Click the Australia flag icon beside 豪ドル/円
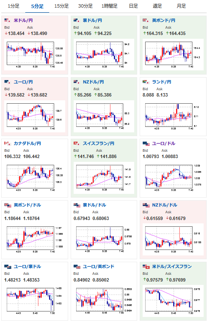The image size is (207, 322). 77,20
